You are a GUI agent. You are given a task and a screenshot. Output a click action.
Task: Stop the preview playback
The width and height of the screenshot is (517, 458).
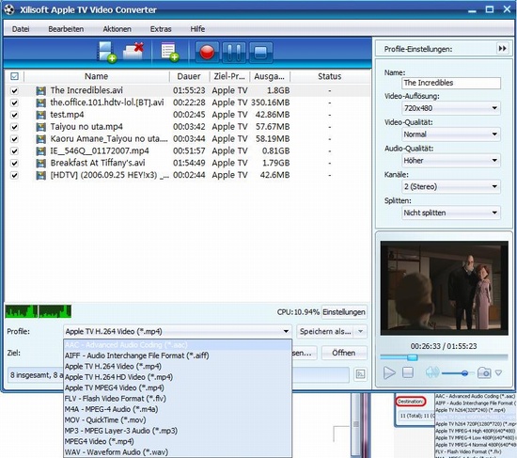(x=408, y=372)
